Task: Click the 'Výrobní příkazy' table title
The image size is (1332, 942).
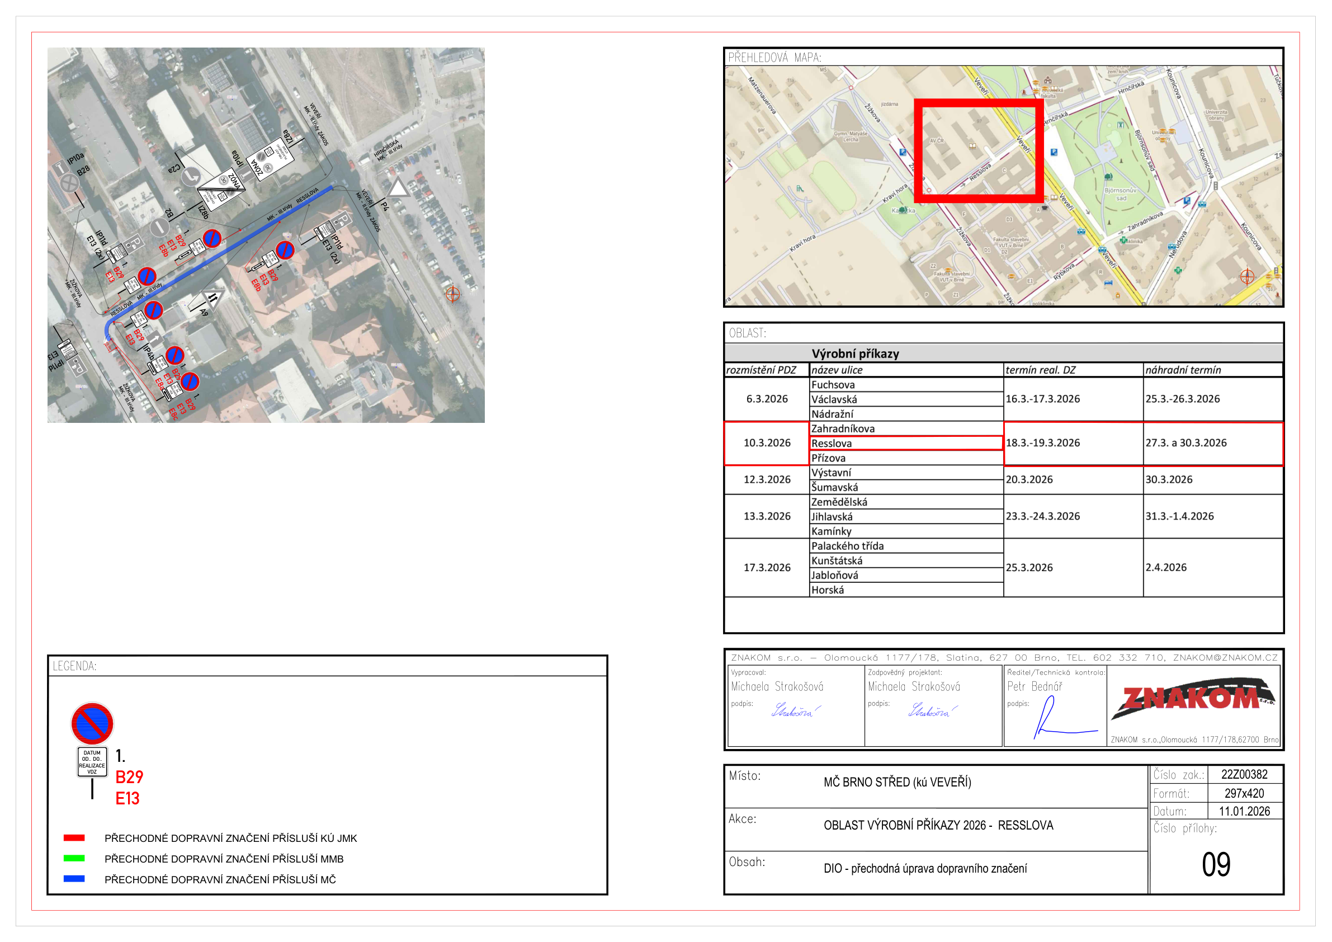Action: (856, 354)
